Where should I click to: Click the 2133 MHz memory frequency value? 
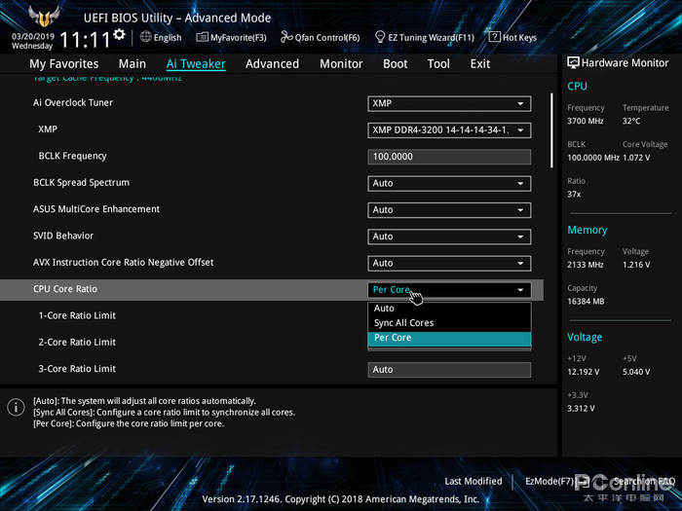pos(585,264)
